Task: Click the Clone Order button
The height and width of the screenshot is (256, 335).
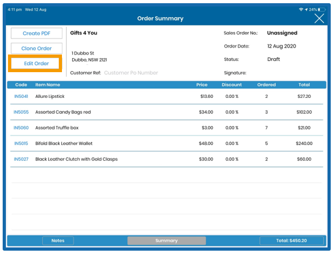Action: tap(36, 48)
